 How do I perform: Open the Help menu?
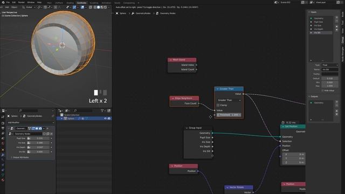(x=39, y=2)
